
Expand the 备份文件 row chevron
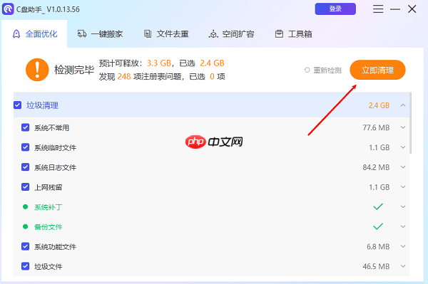click(x=403, y=226)
